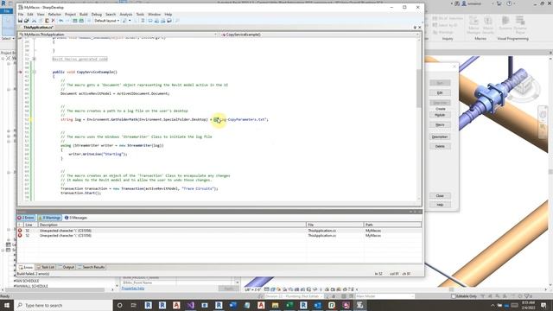Open the Help menu in SharpDevelop
The image size is (553, 311).
point(168,15)
